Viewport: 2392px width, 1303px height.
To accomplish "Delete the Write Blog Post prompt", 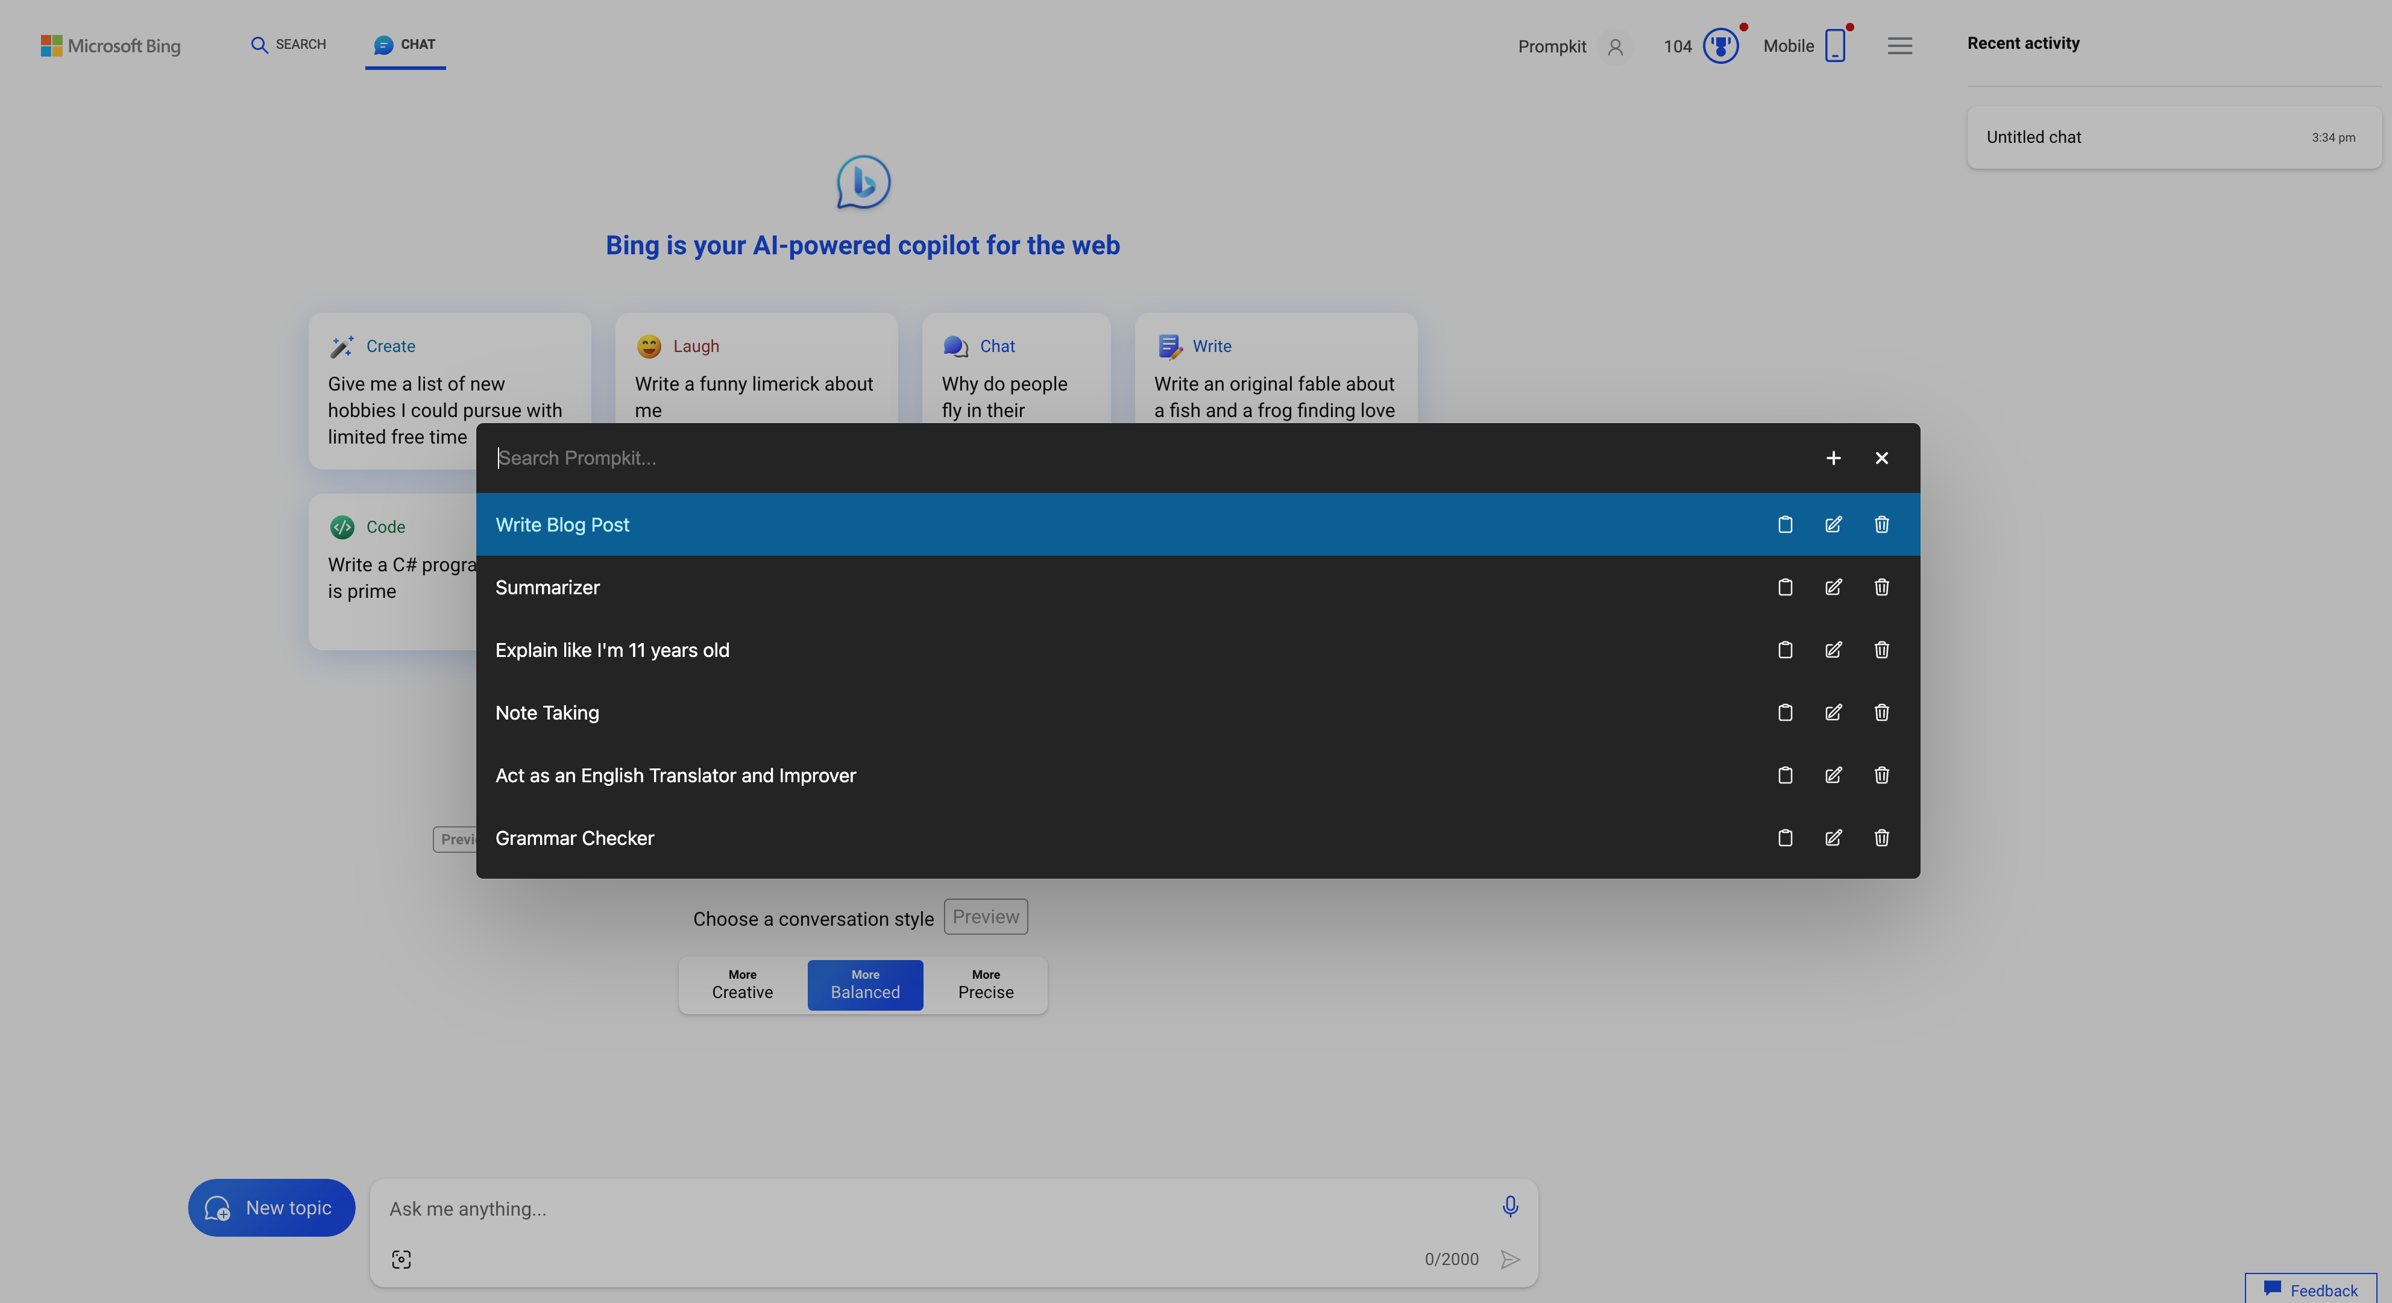I will pos(1881,524).
